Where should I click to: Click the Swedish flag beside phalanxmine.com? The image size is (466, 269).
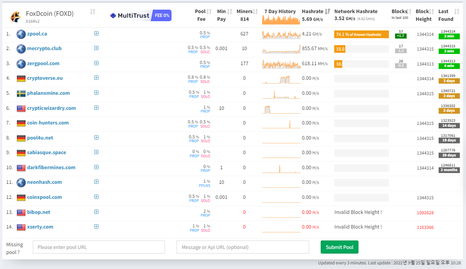pyautogui.click(x=21, y=94)
